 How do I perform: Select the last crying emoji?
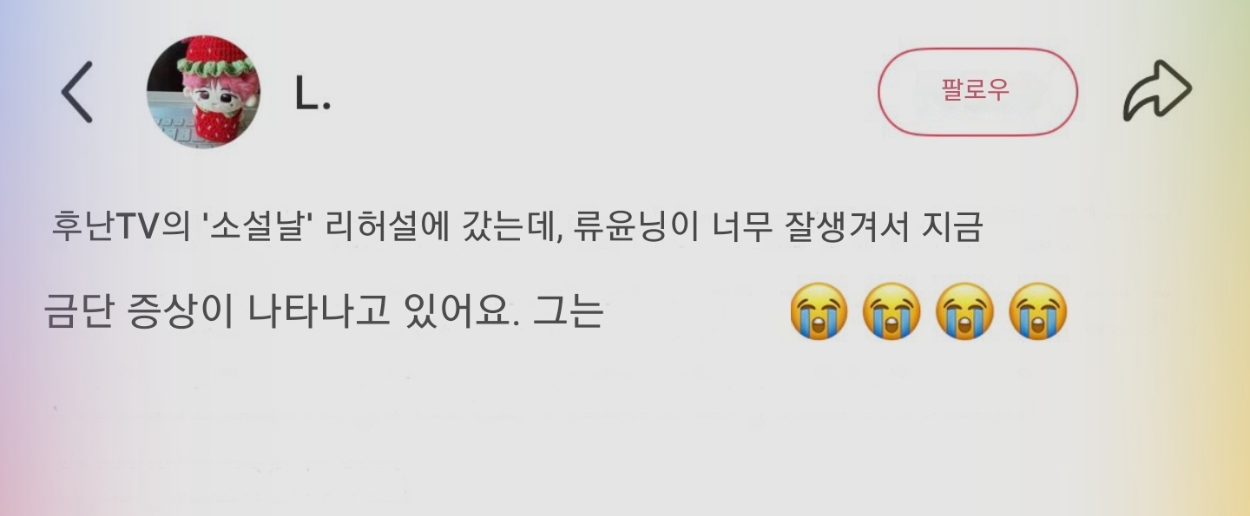(x=1037, y=311)
